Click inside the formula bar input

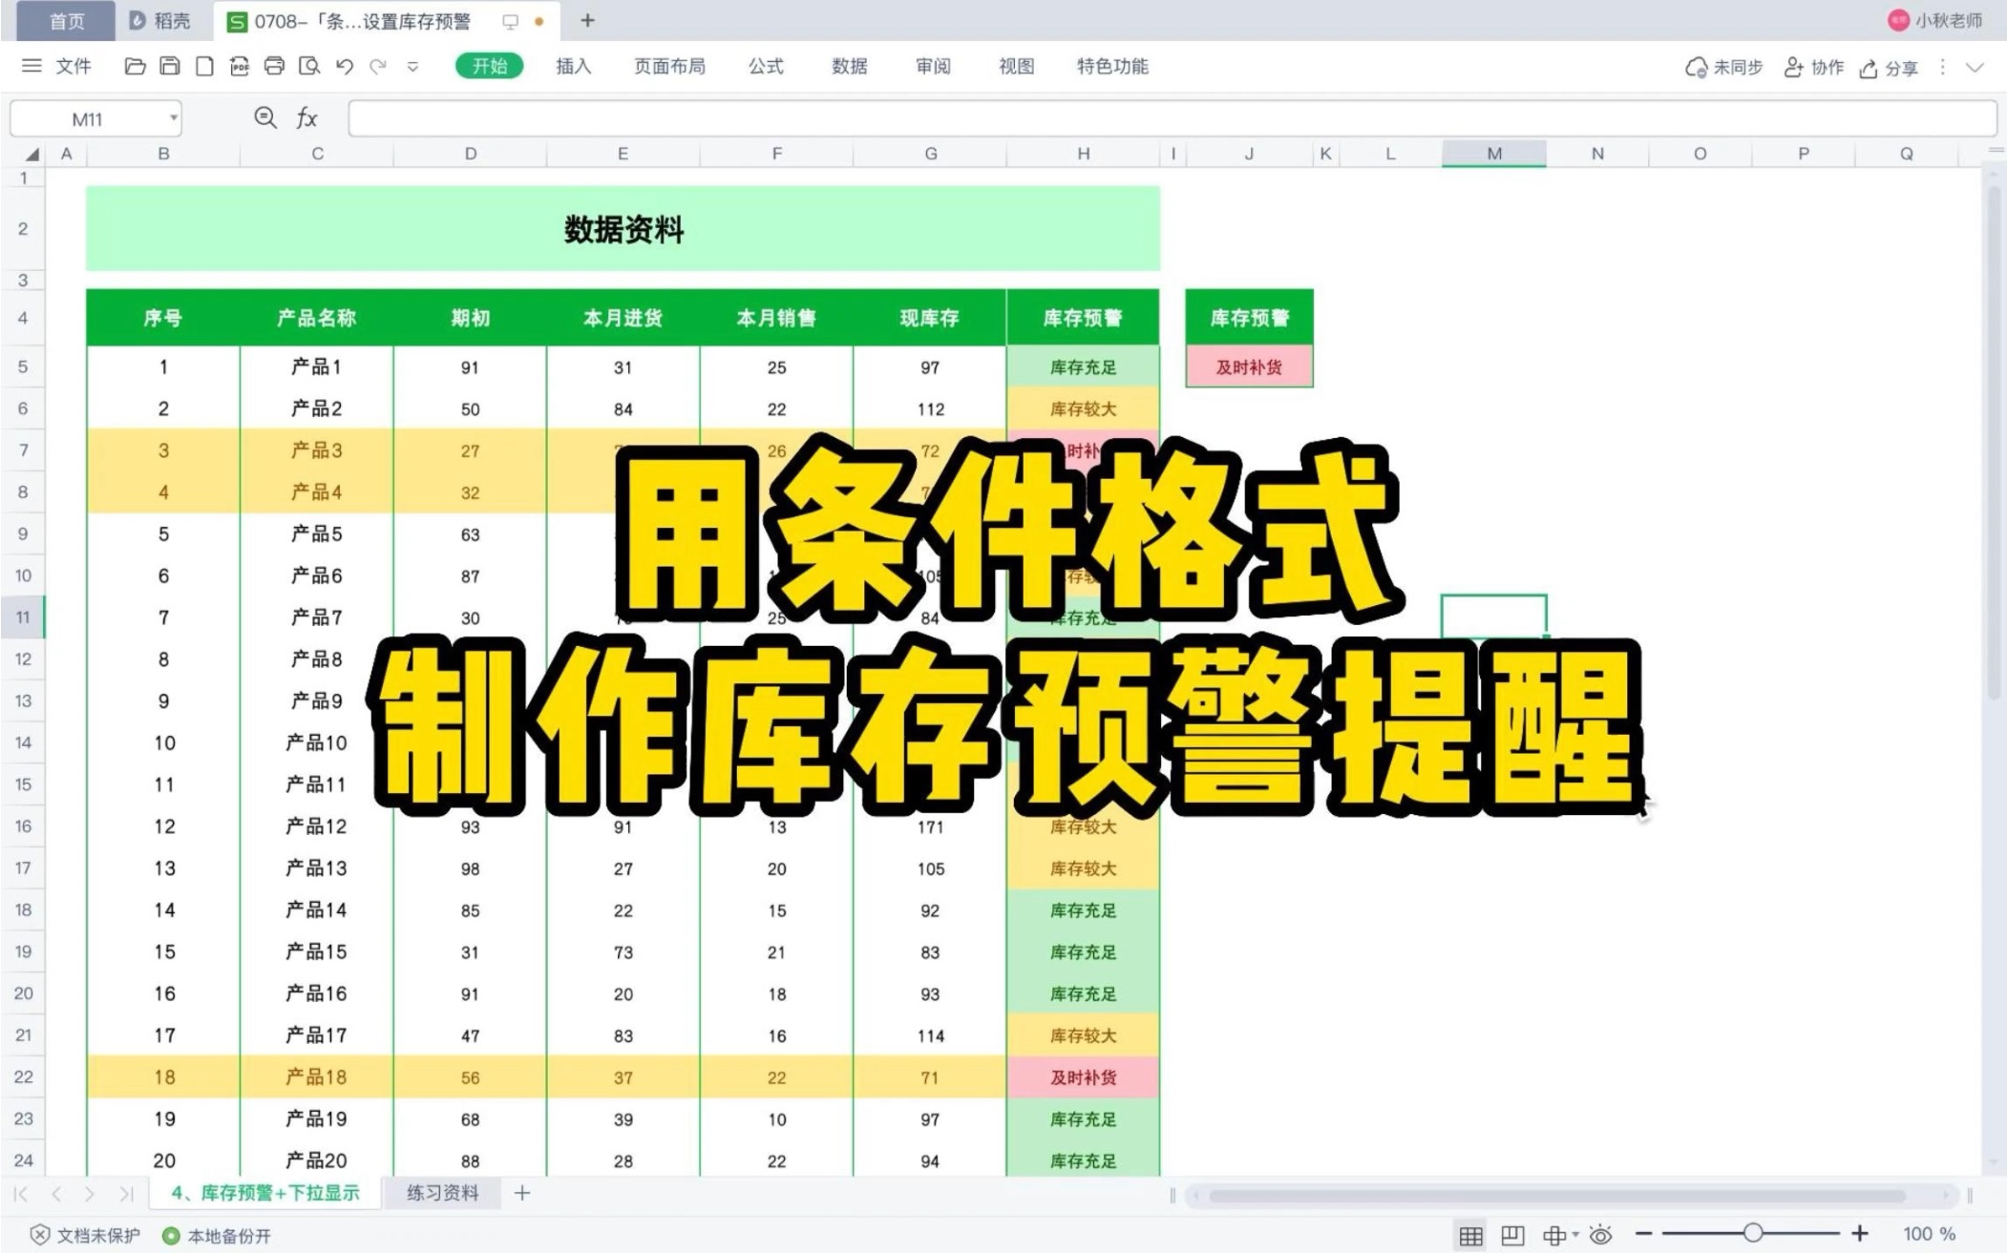[x=1172, y=118]
